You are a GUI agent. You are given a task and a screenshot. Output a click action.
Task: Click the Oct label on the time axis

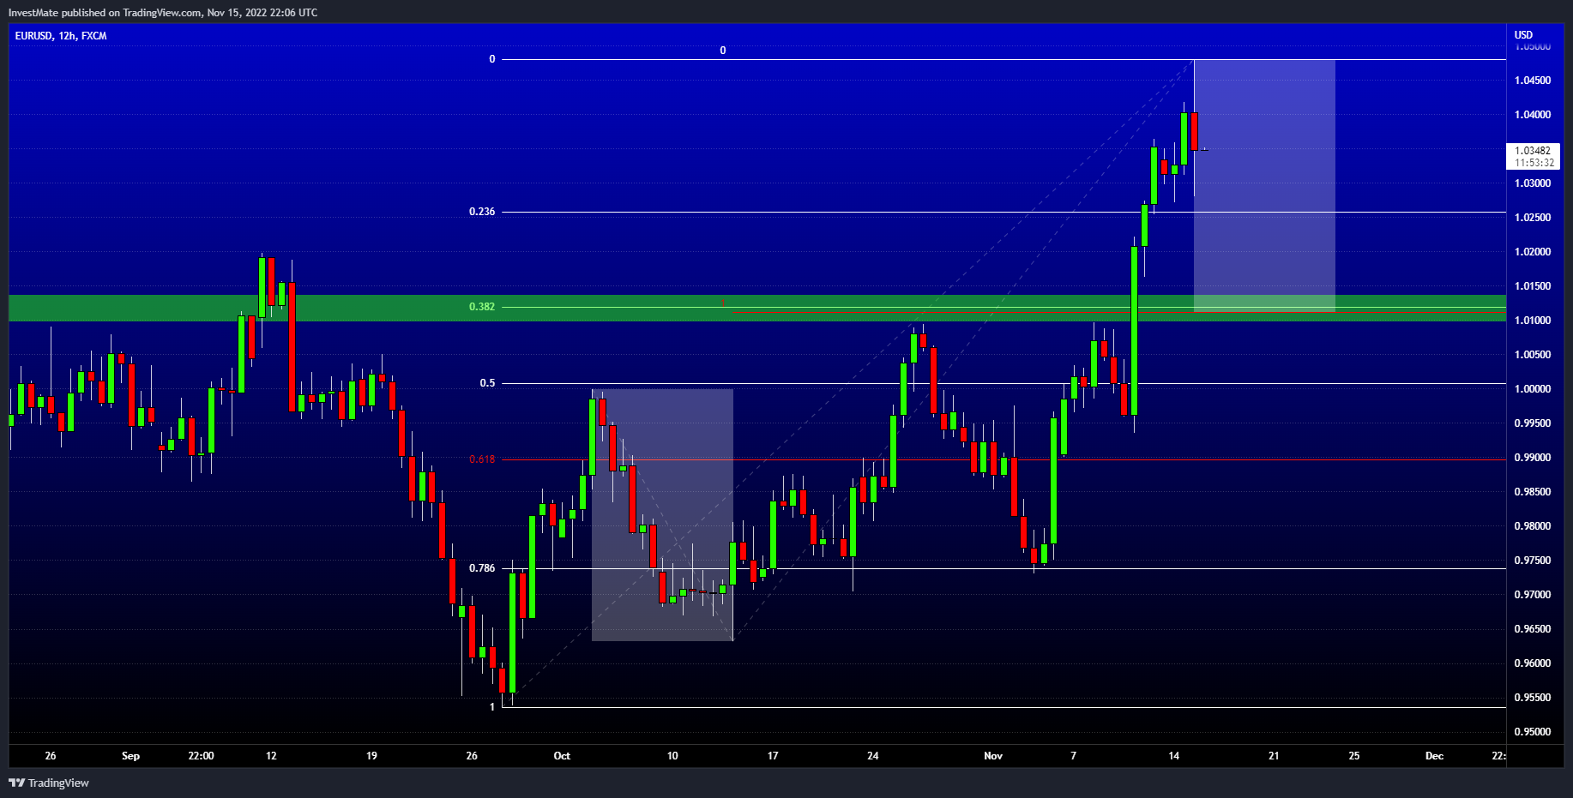[562, 756]
